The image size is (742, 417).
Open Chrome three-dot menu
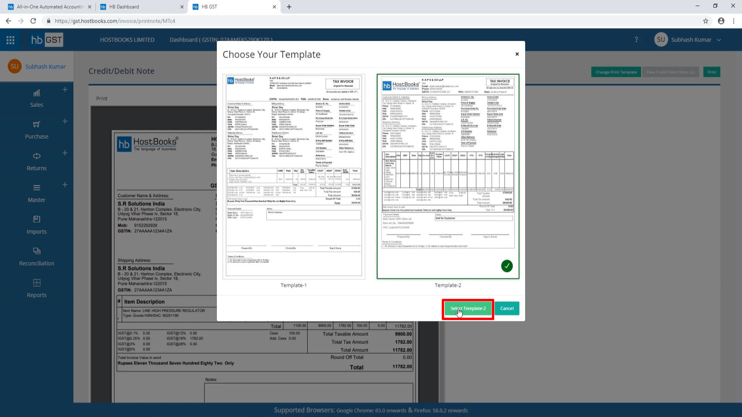pos(733,21)
